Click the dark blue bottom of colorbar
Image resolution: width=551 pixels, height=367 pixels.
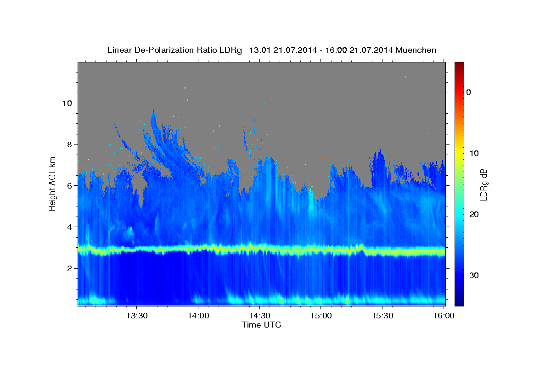459,302
